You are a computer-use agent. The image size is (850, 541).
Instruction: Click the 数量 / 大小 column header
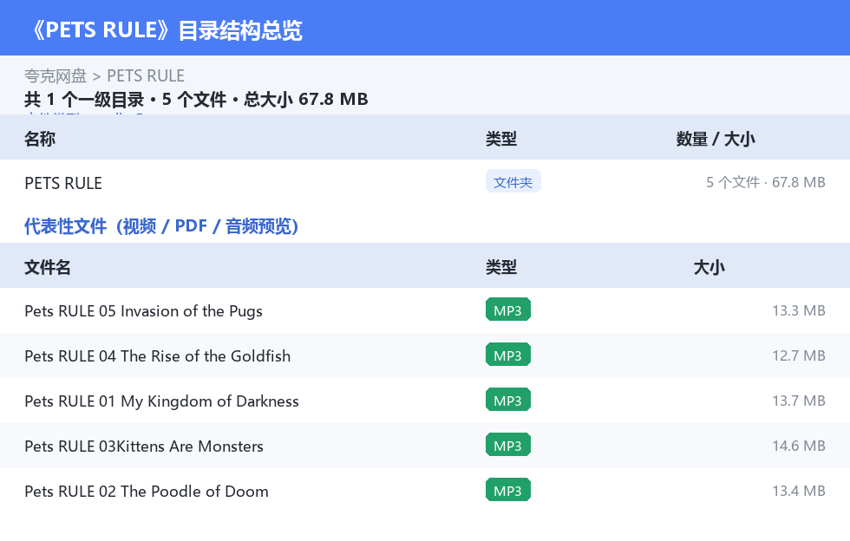716,139
